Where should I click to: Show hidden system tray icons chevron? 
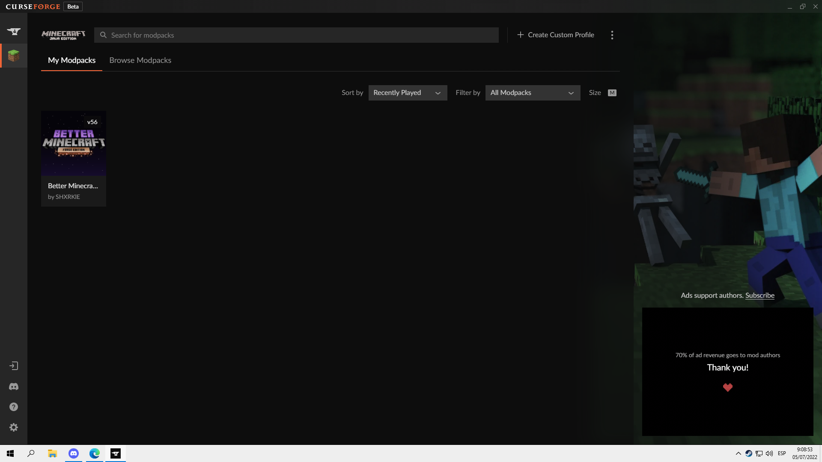(738, 453)
